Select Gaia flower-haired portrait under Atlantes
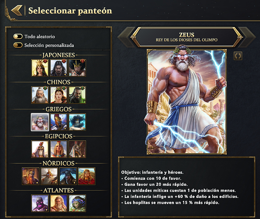 pos(77,203)
